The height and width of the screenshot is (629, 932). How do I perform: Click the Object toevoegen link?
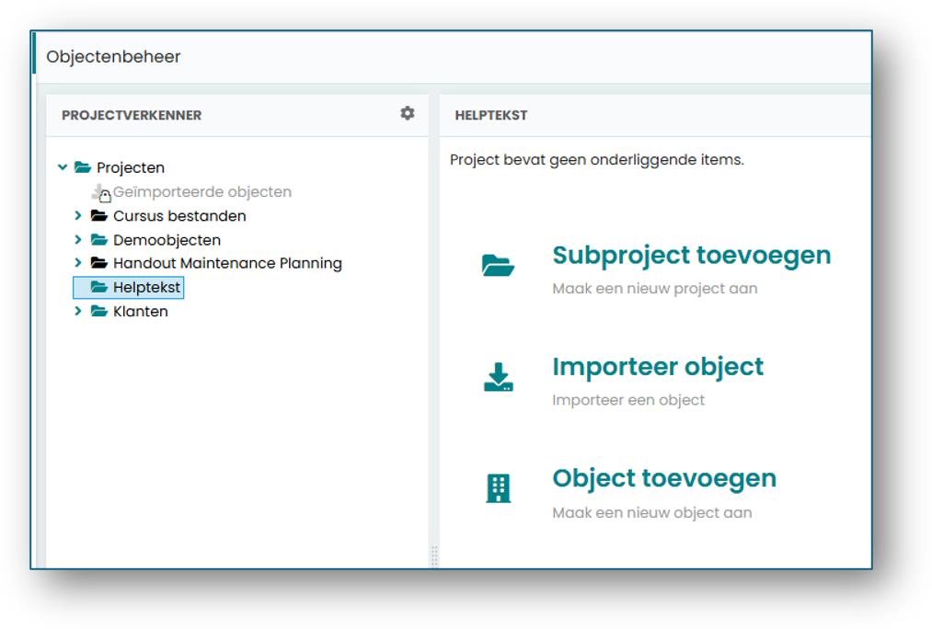pyautogui.click(x=664, y=478)
